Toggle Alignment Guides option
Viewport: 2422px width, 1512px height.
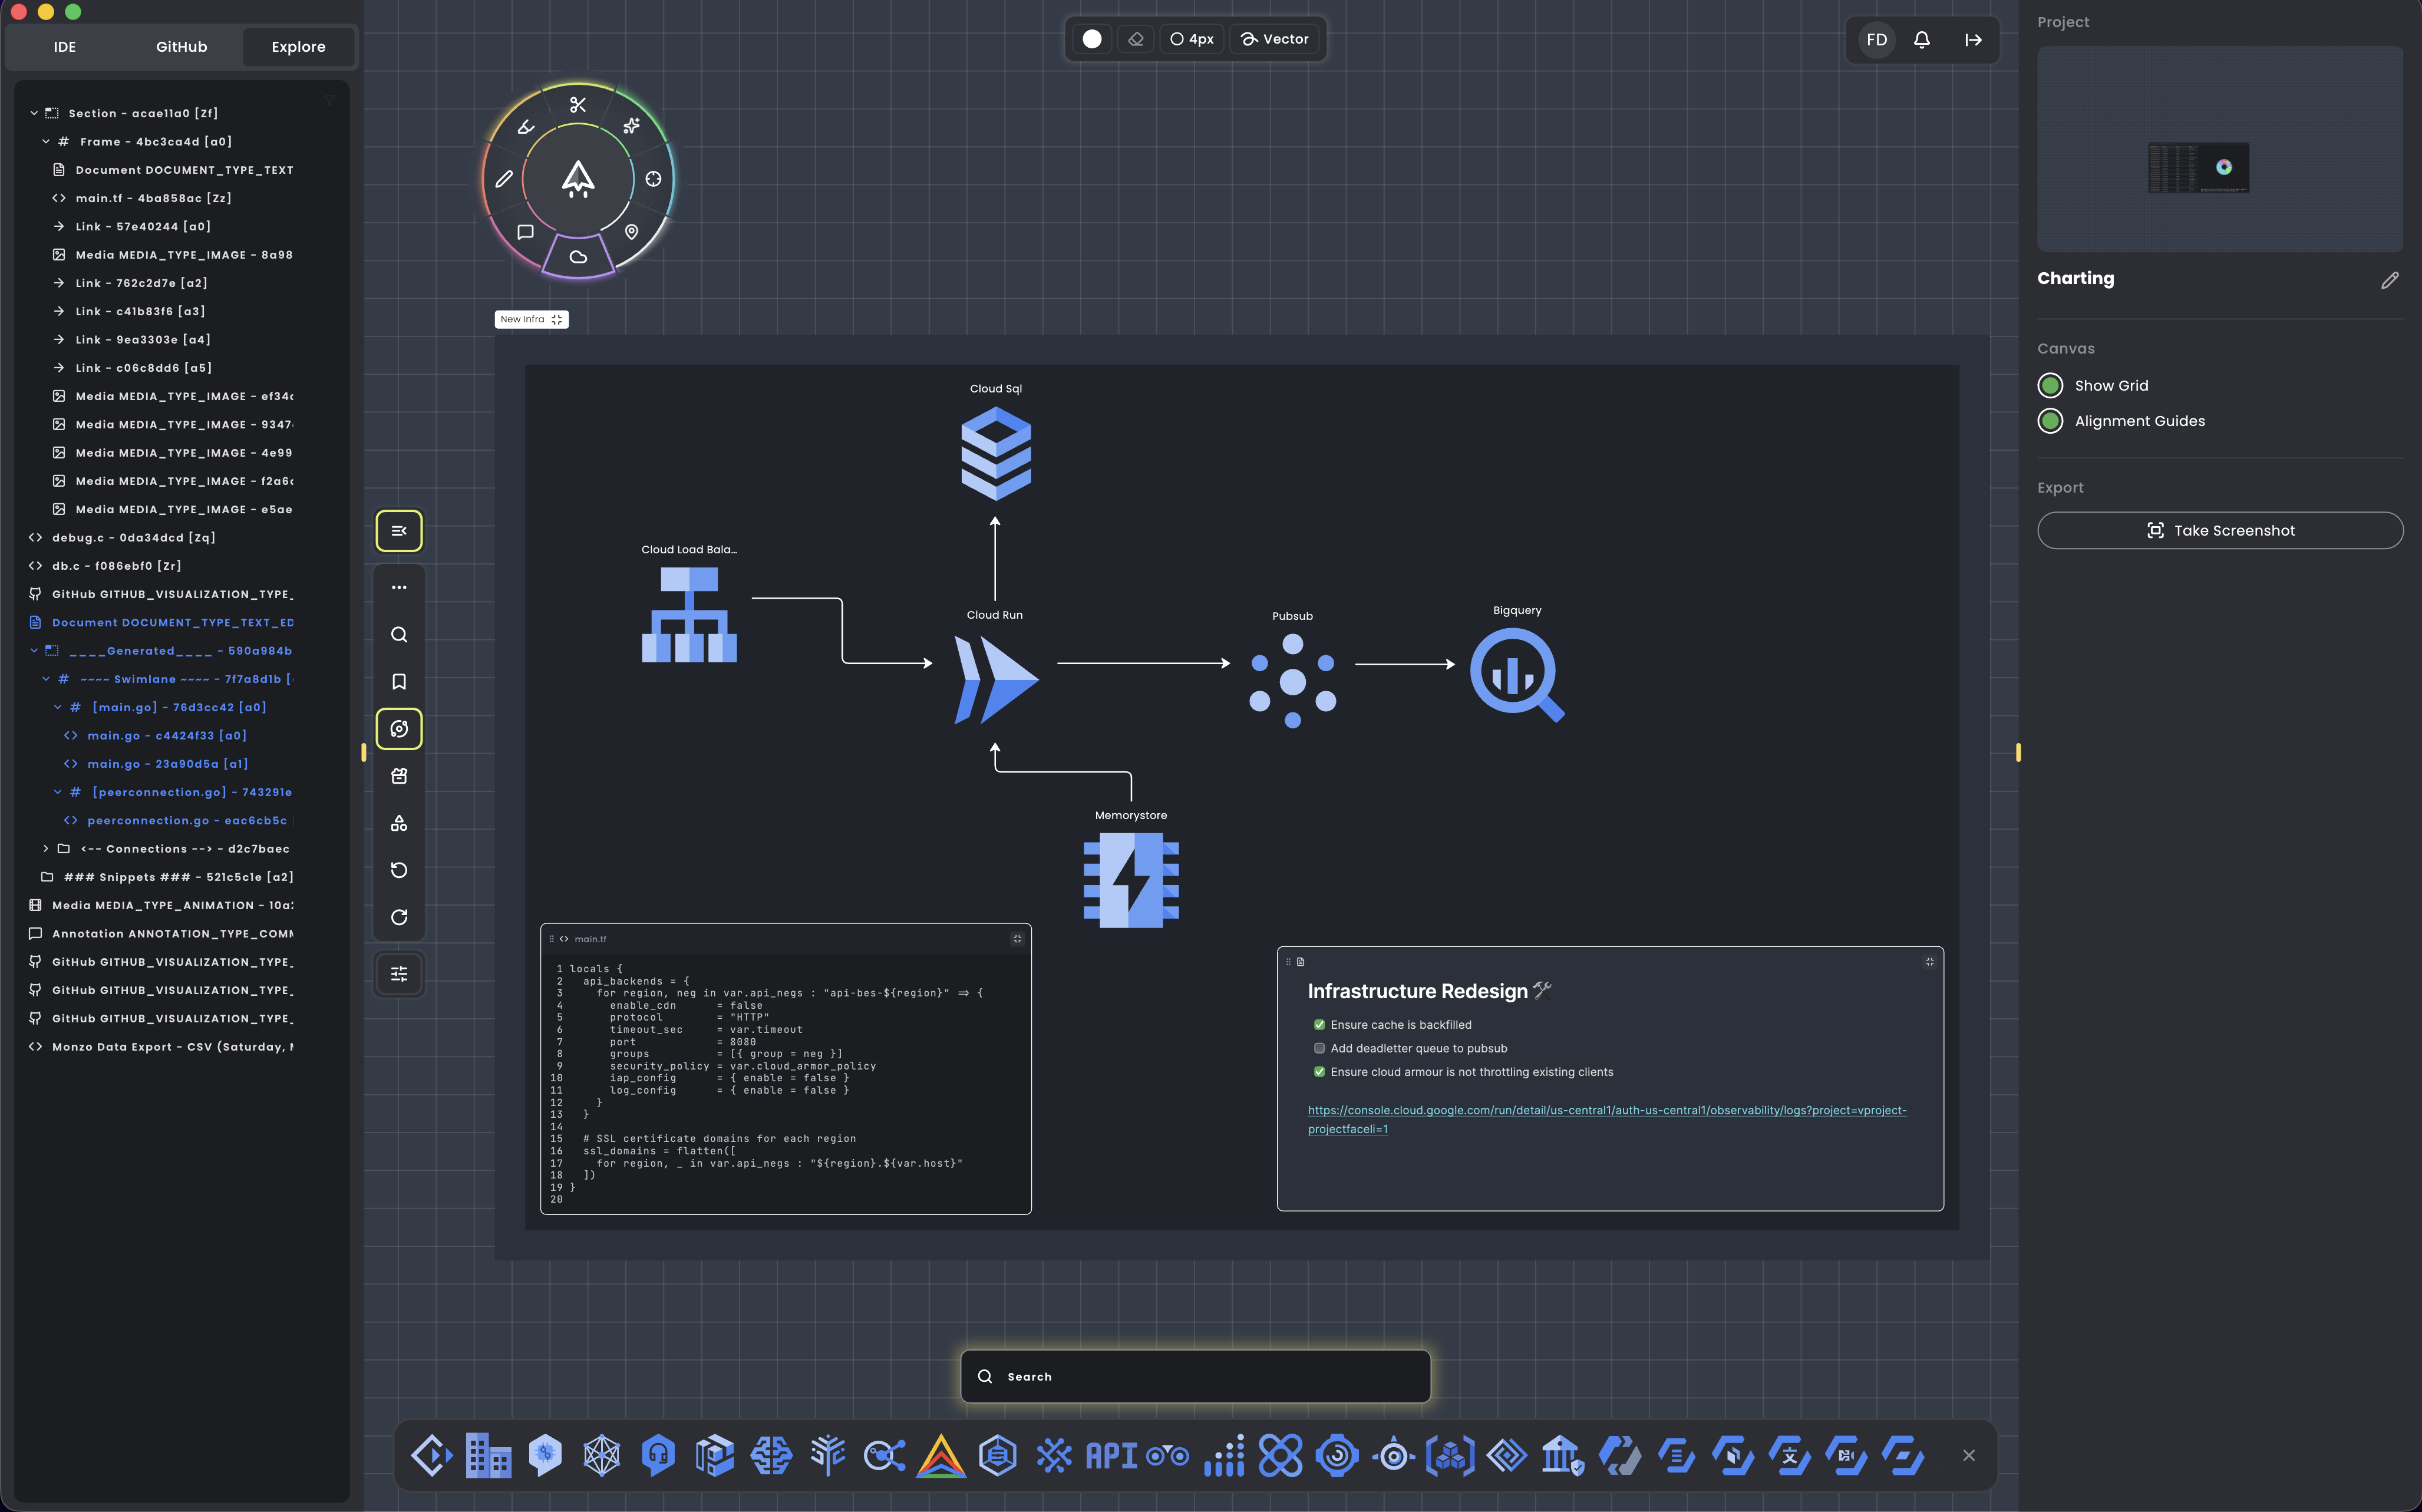[2050, 421]
